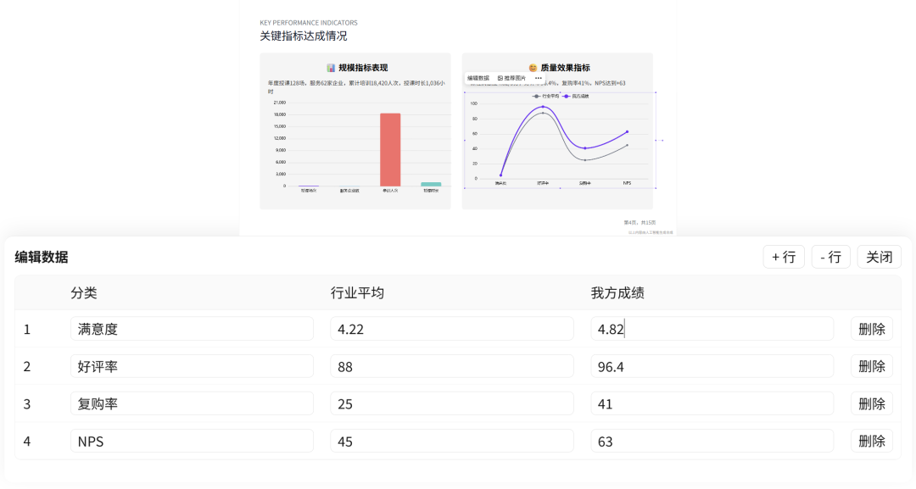Screen dimensions: 916x489
Task: Click the bar chart emoji beside 规模指标表现
Action: tap(330, 66)
